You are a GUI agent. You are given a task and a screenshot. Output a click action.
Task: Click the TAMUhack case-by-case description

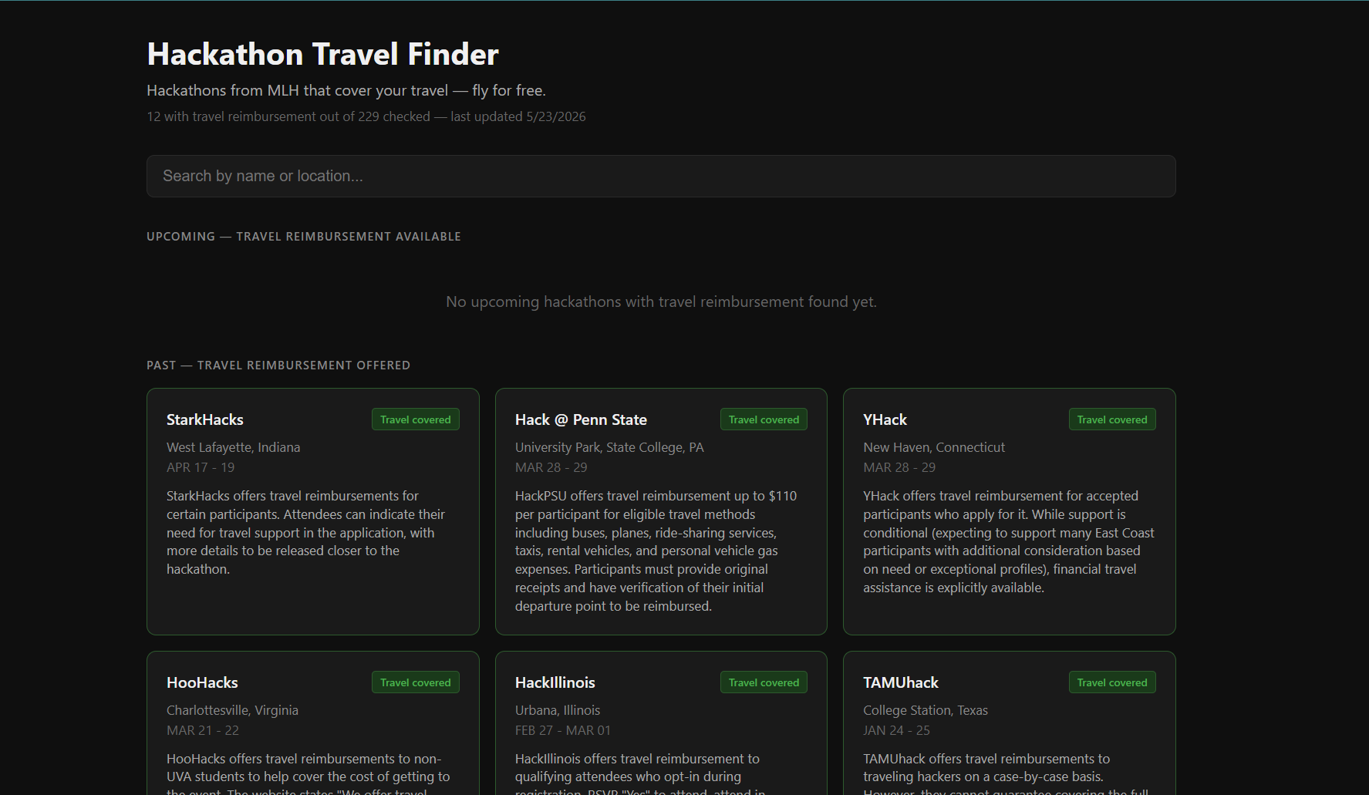(x=1006, y=773)
